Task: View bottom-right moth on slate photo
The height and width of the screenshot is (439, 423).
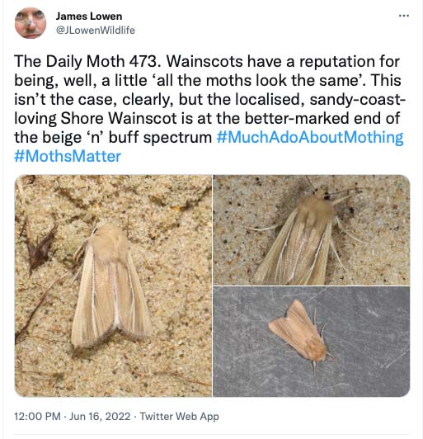Action: click(312, 342)
